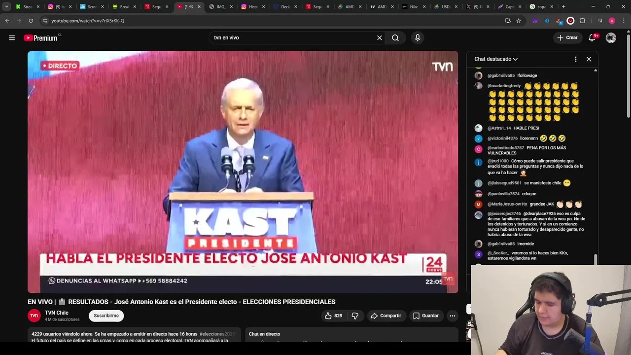The image size is (631, 355).
Task: Go back with the browser back arrow
Action: tap(7, 21)
